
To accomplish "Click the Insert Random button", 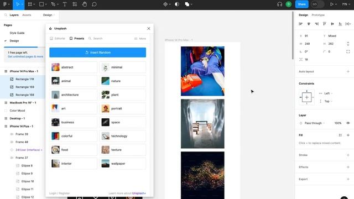I will [x=97, y=53].
